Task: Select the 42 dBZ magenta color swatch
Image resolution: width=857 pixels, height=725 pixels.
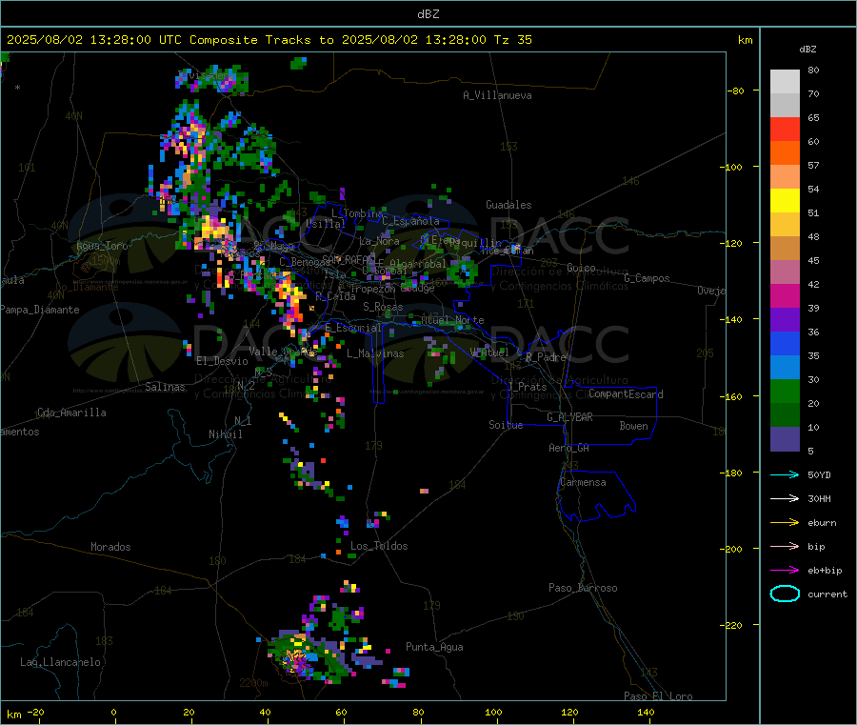Action: (785, 295)
